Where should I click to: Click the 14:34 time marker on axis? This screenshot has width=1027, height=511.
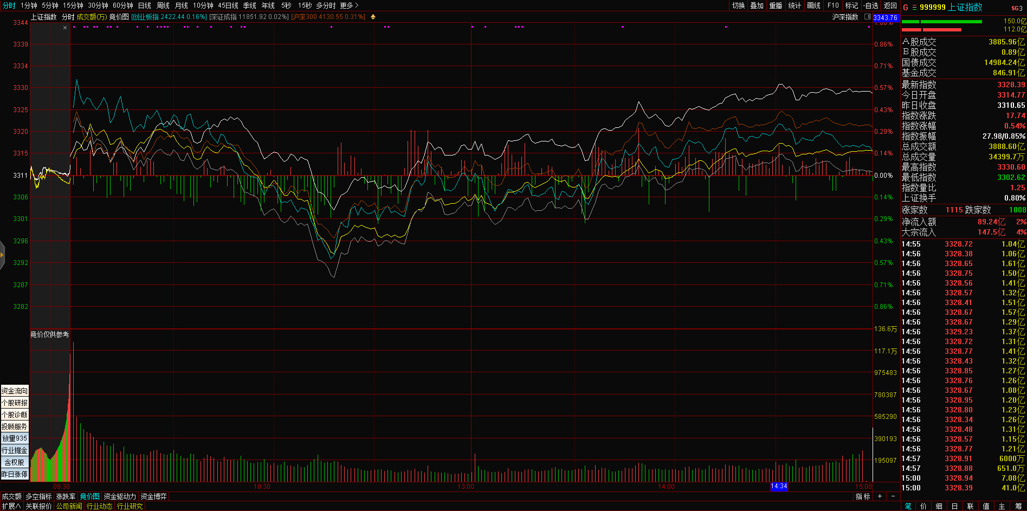[779, 486]
